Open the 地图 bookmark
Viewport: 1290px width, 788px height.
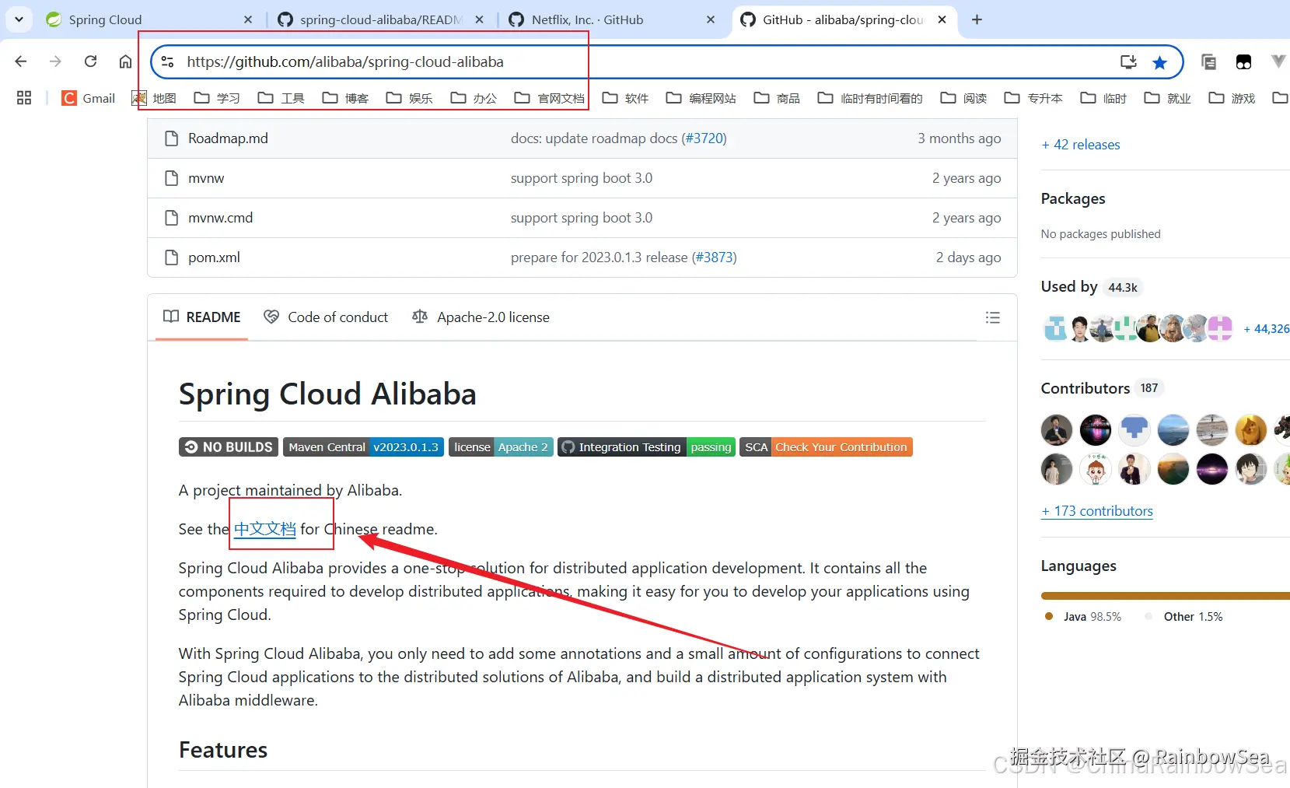(x=154, y=98)
